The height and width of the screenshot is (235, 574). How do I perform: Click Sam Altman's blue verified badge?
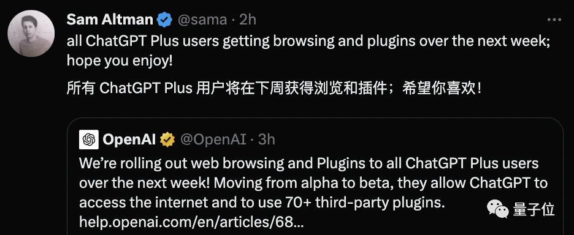coord(165,20)
